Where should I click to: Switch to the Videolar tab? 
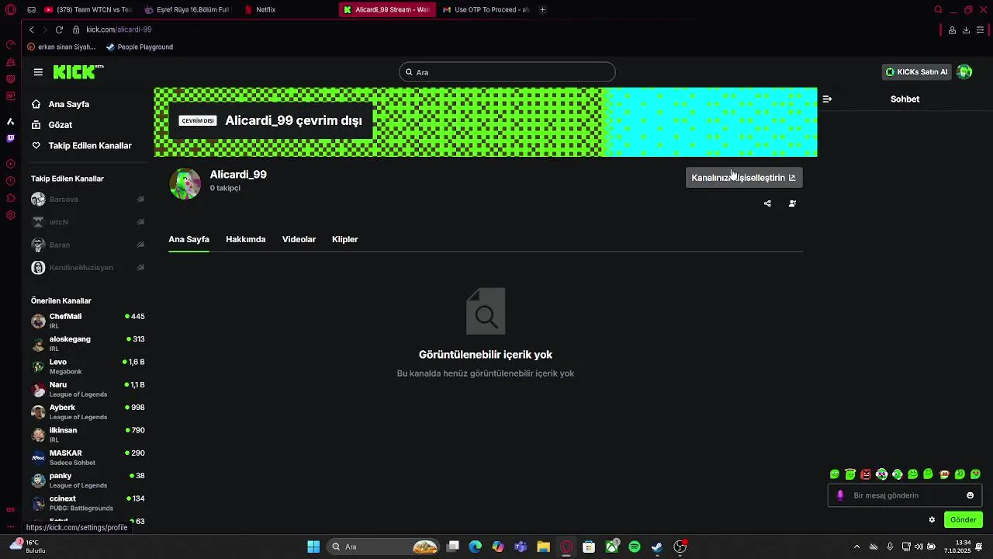click(x=299, y=239)
